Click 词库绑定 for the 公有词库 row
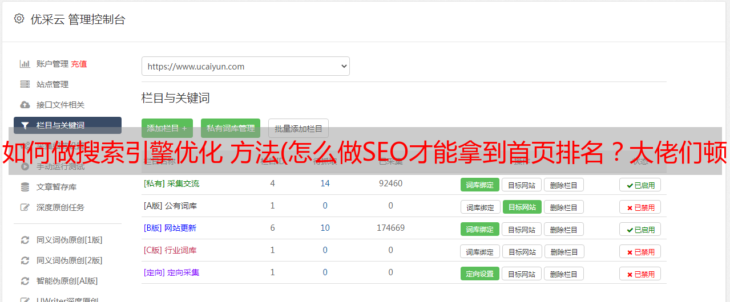 point(480,207)
